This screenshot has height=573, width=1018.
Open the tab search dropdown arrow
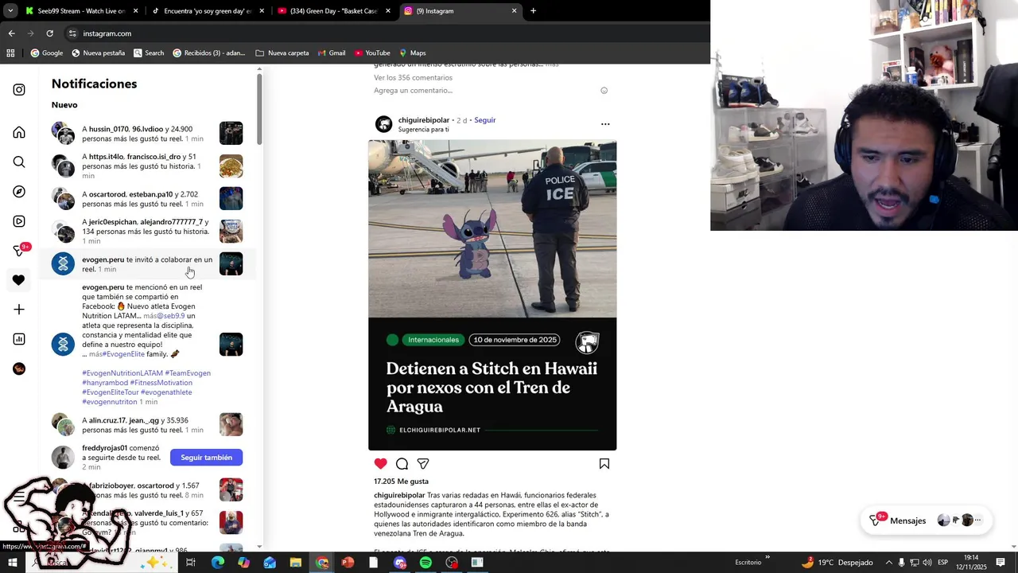pos(10,11)
